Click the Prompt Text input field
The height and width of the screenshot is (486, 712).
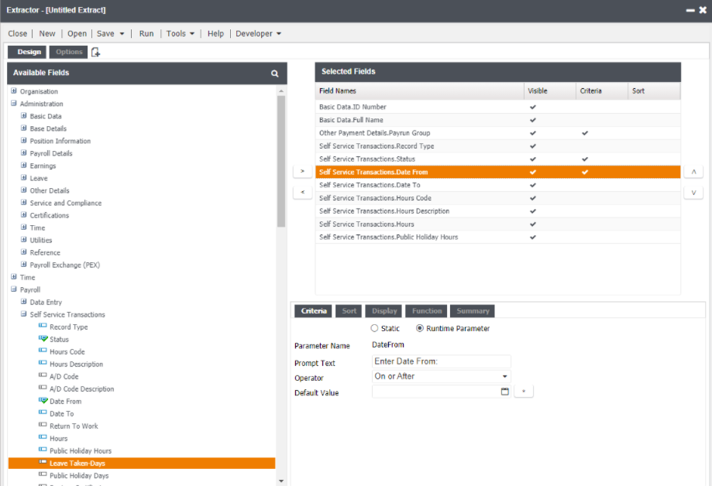click(442, 361)
